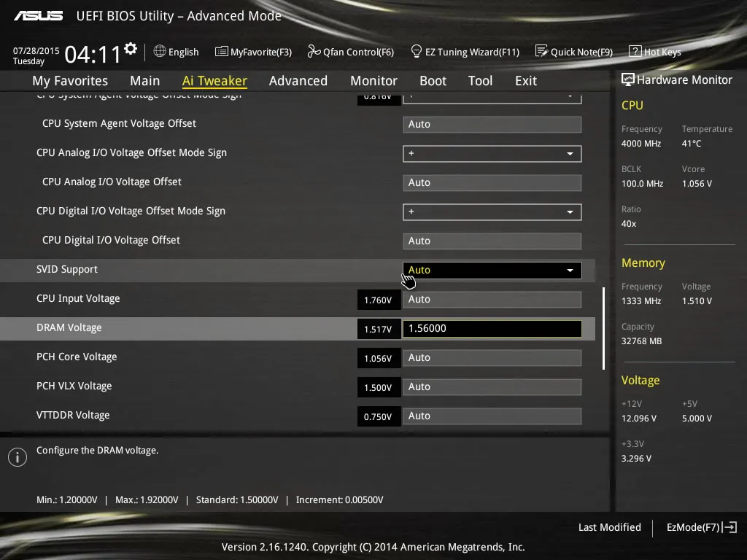Click the EzMode exit arrow icon
This screenshot has width=747, height=560.
point(730,527)
